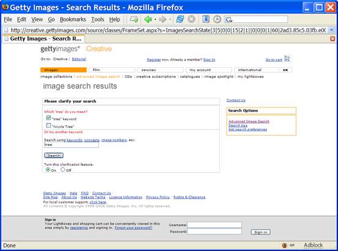
Task: Uncheck the "tree" keyword checkbox
Action: click(48, 118)
